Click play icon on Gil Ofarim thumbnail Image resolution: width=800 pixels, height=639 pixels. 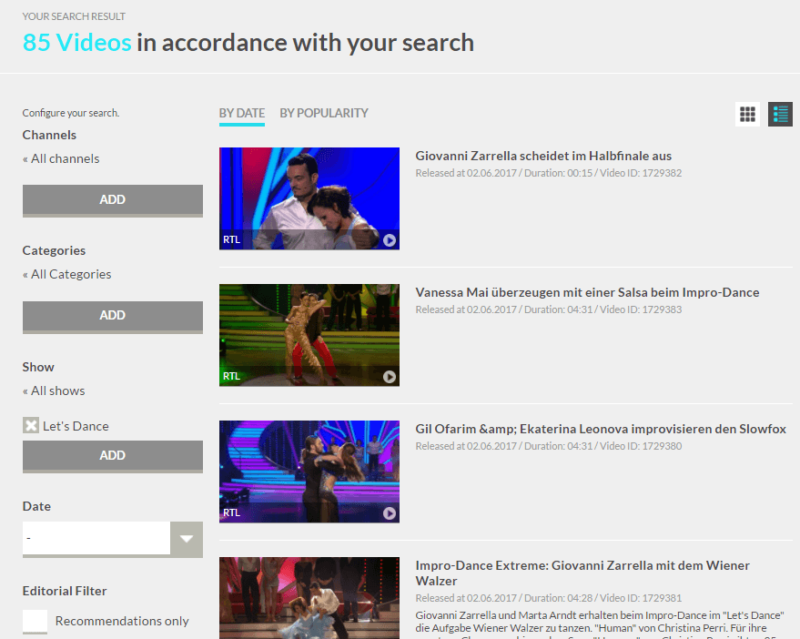(x=390, y=513)
